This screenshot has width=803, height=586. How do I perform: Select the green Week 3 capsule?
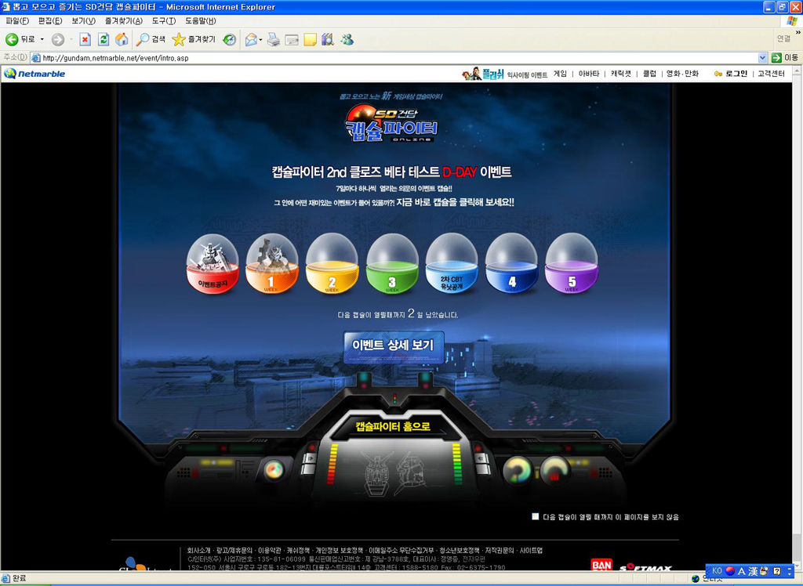[392, 264]
